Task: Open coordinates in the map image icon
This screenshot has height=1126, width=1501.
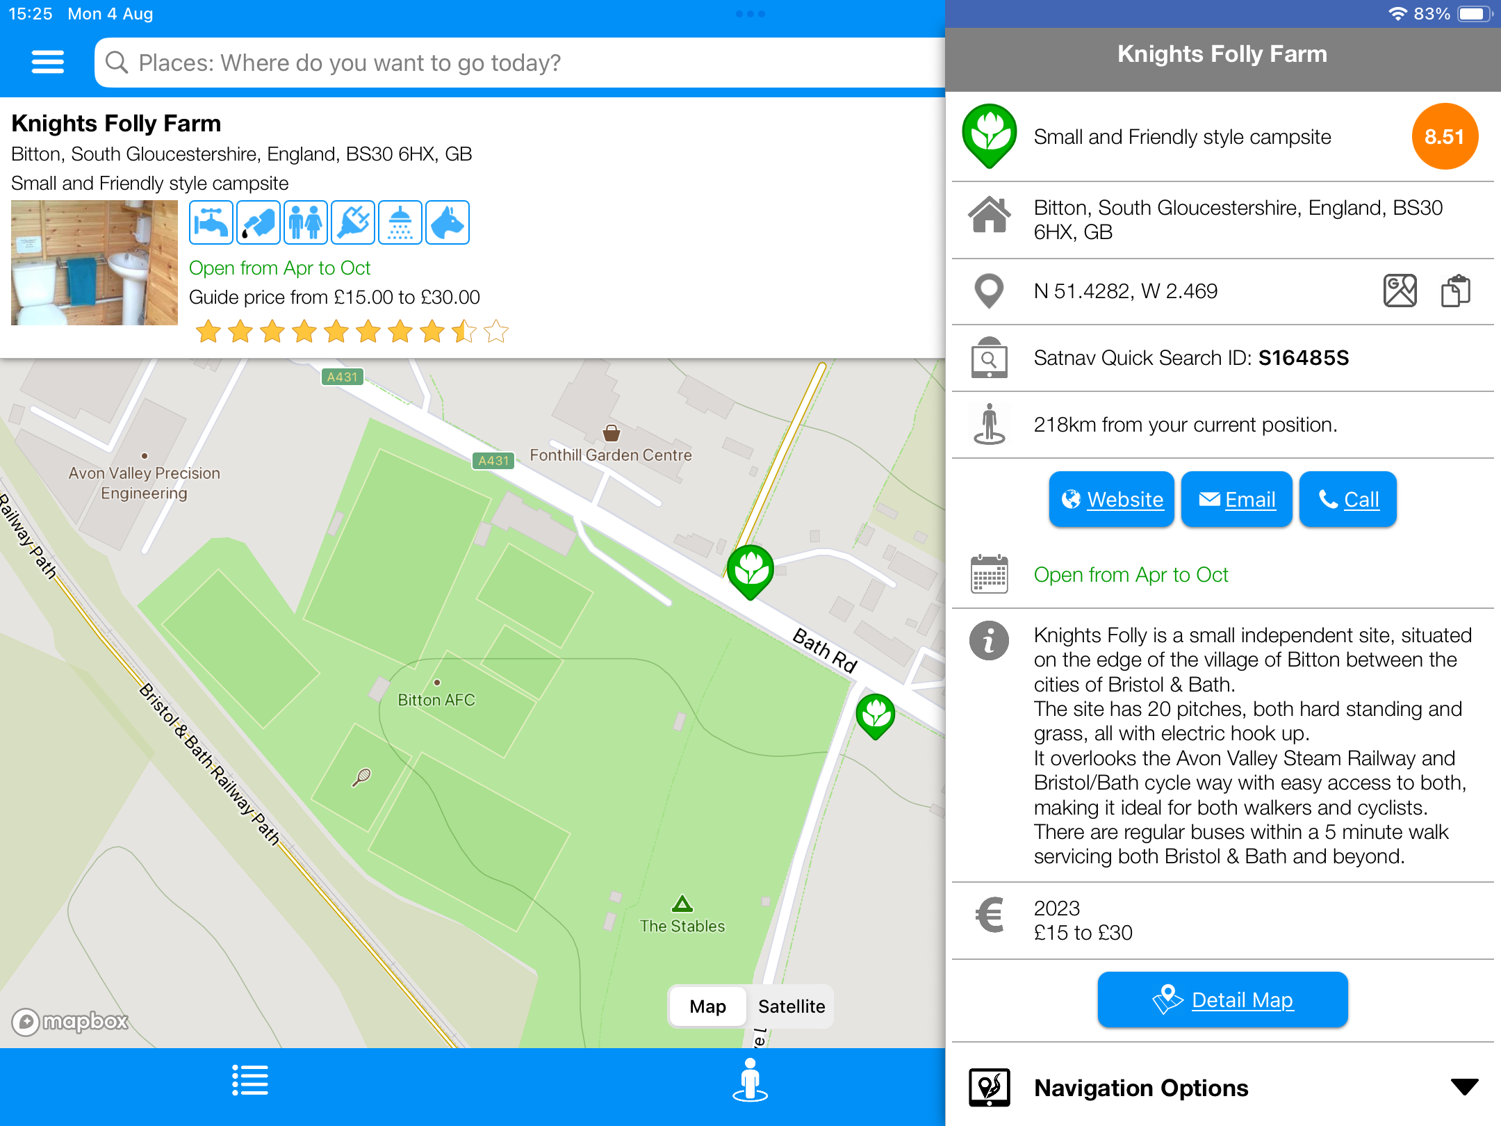Action: point(1400,291)
